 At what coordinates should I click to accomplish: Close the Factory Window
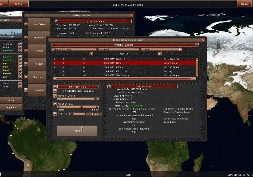132,16
